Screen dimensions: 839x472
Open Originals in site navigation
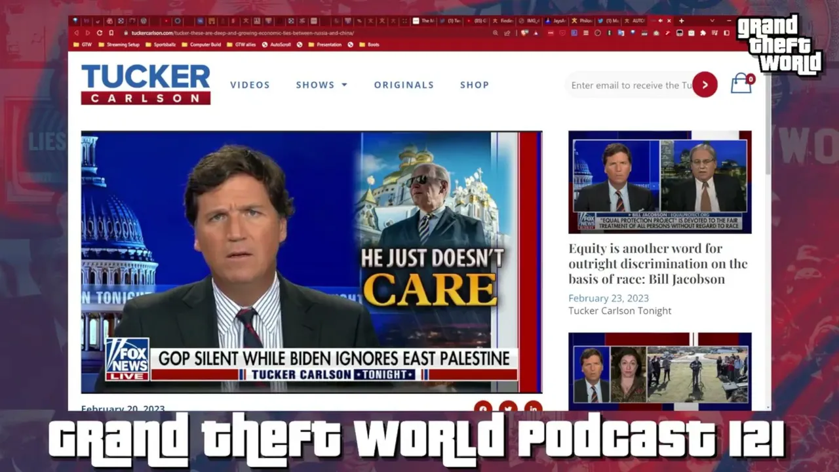coord(404,85)
